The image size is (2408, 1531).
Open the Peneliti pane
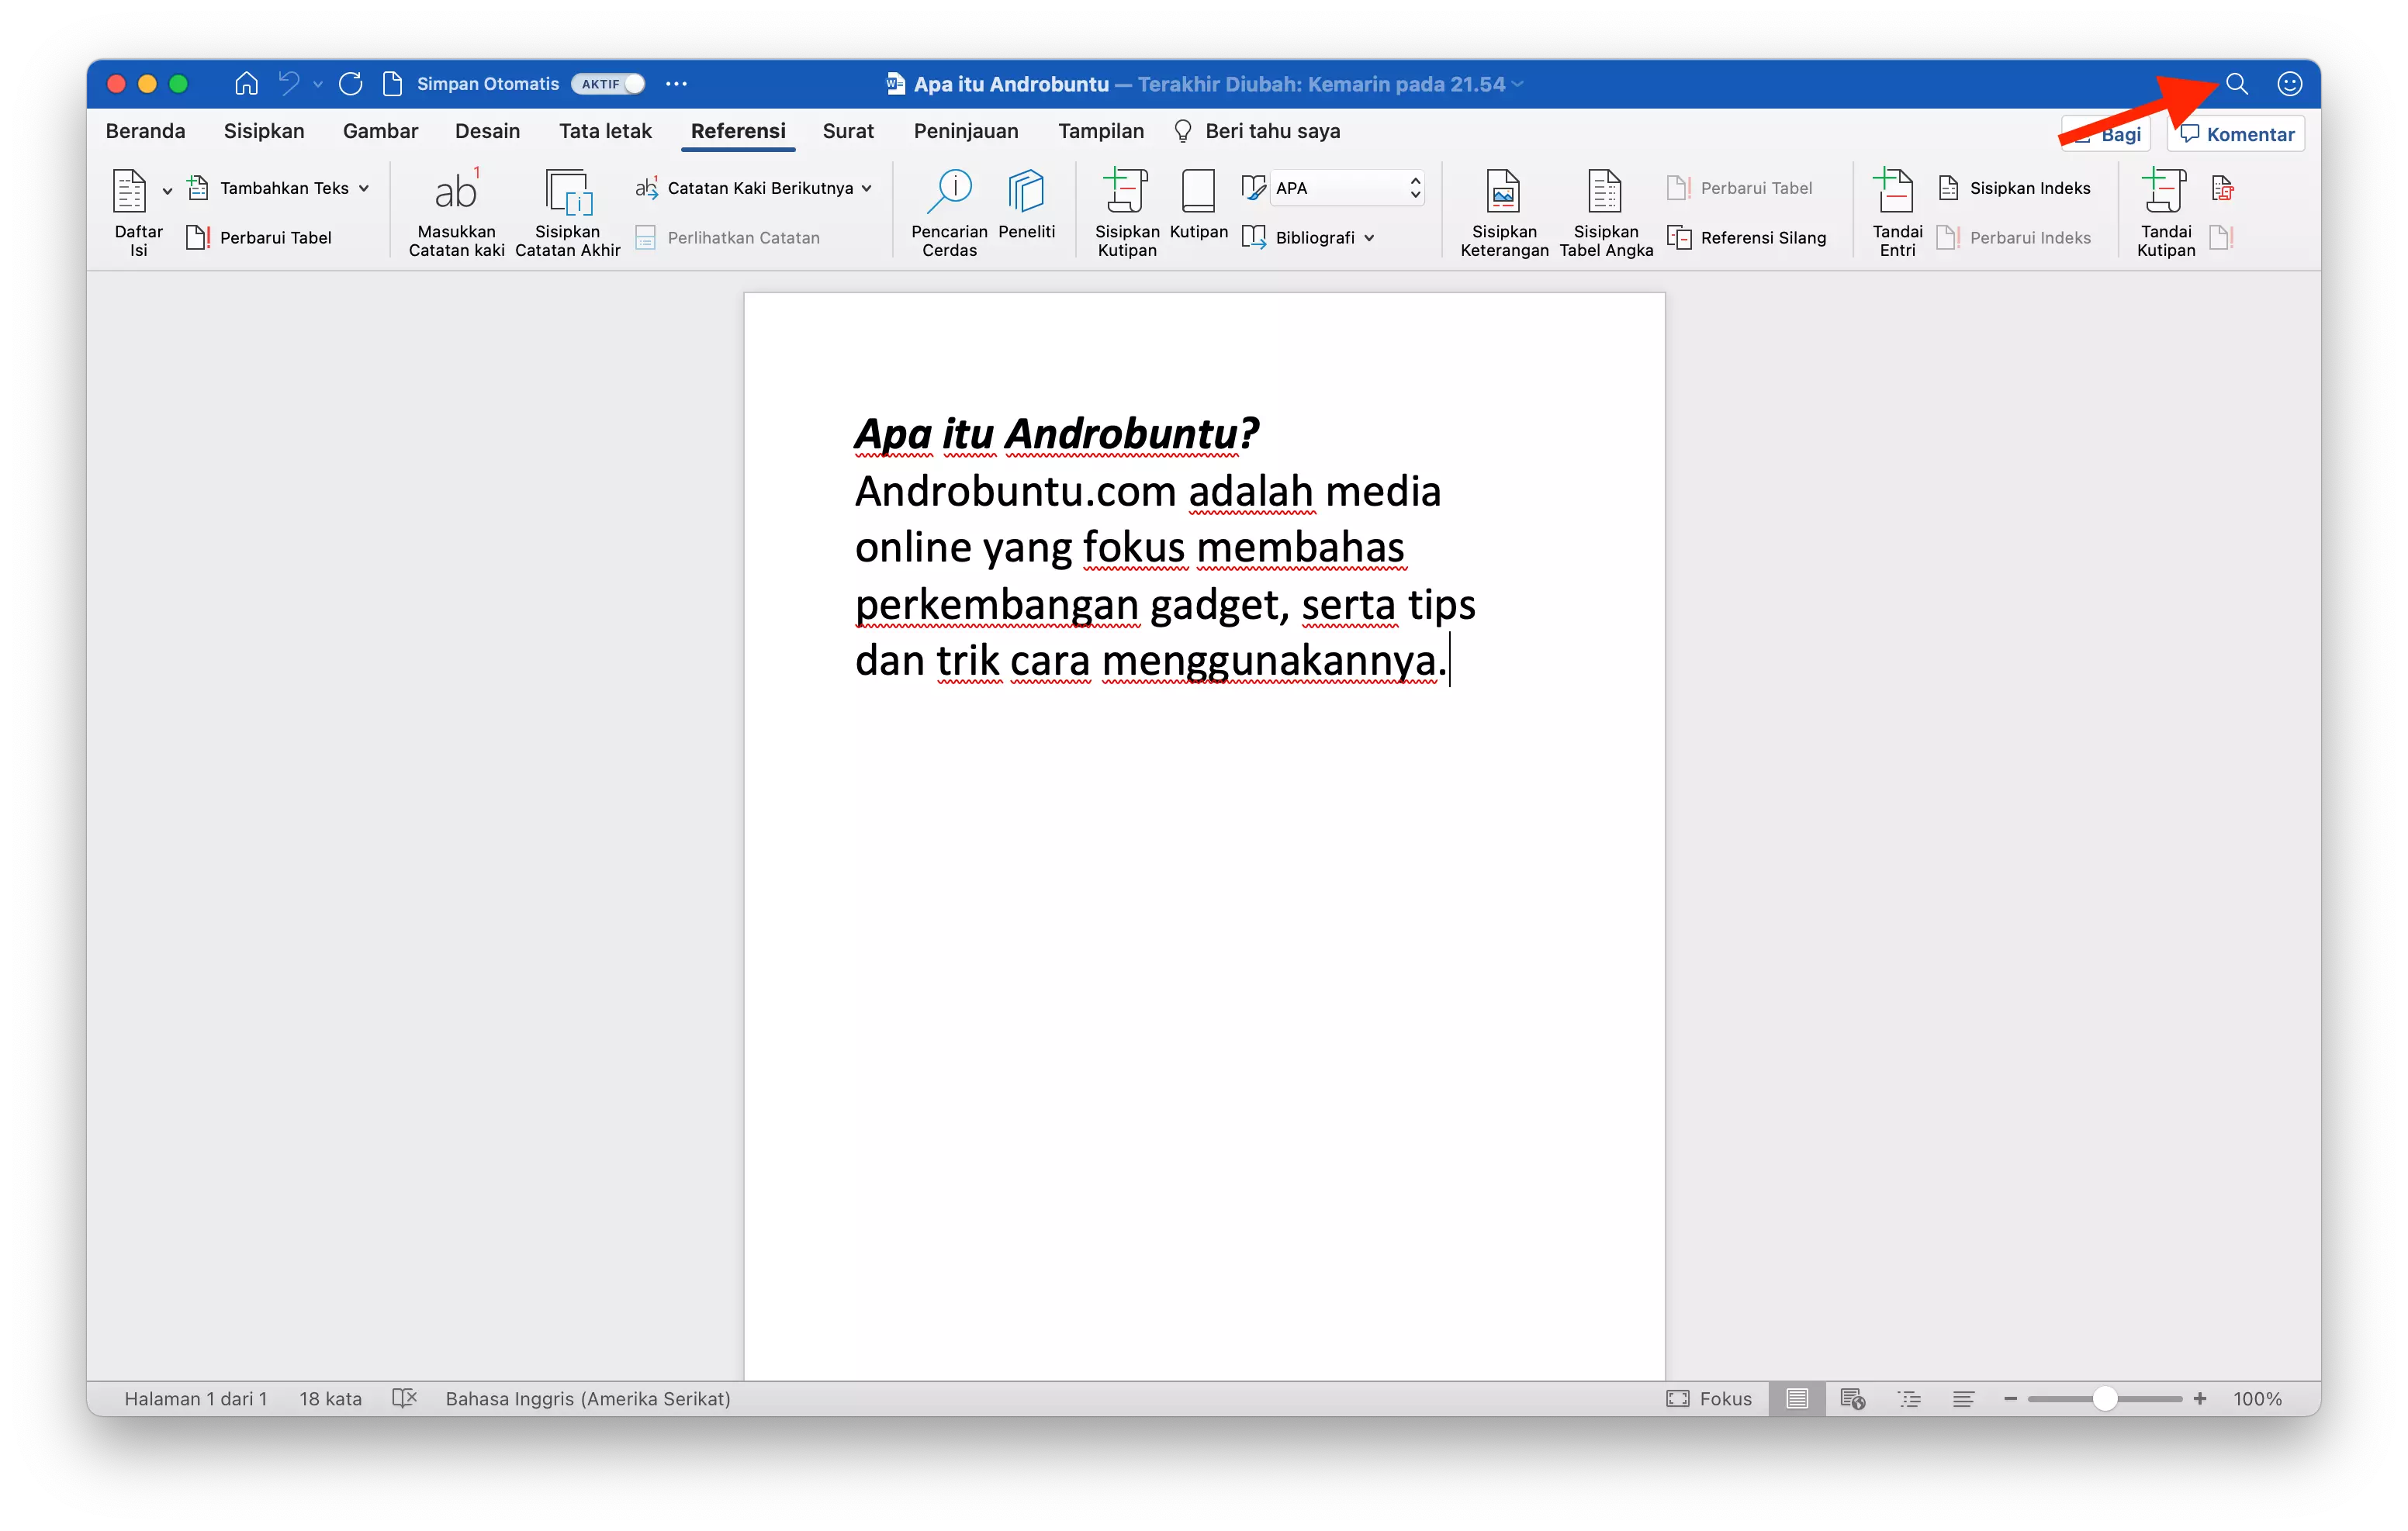[1027, 210]
